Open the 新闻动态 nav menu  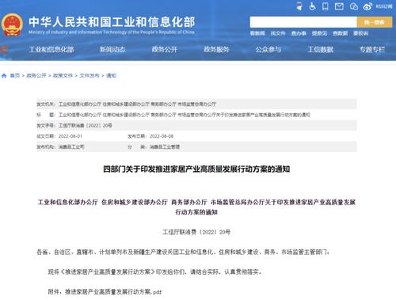[x=112, y=49]
